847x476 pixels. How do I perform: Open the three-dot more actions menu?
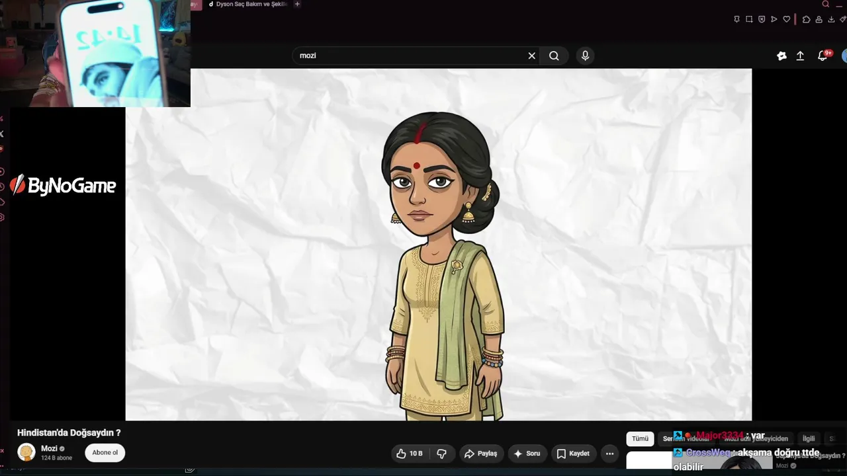coord(609,454)
